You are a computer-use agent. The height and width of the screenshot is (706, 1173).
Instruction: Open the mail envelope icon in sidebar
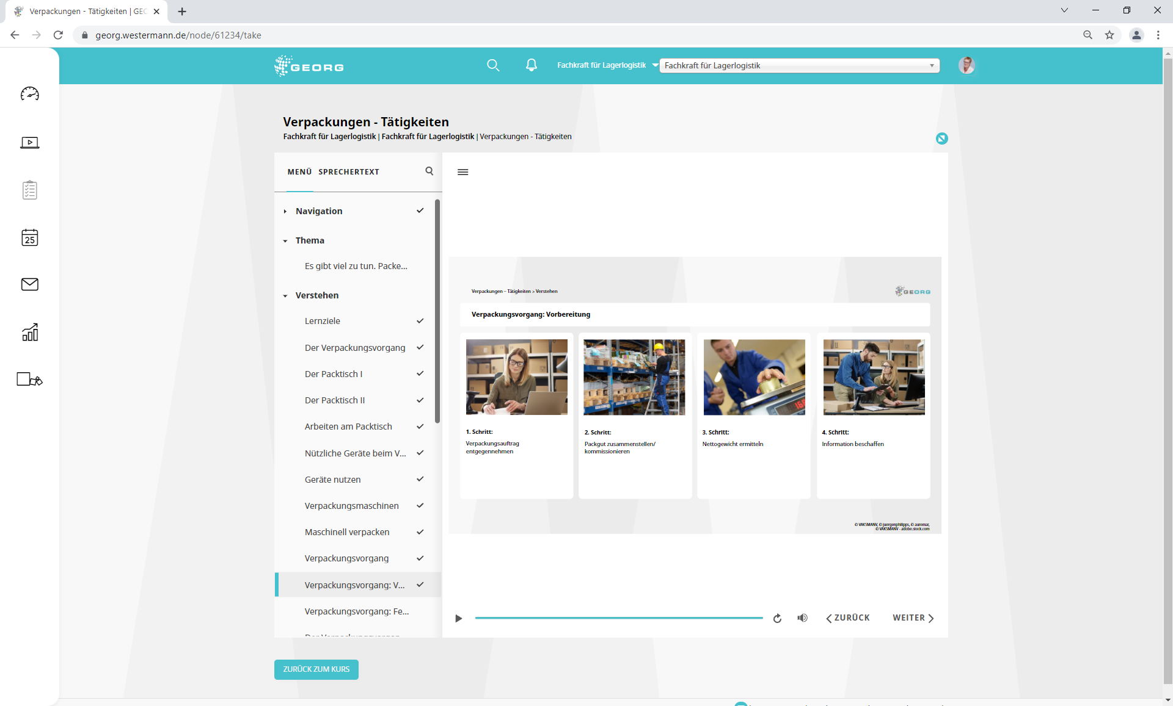pos(29,284)
